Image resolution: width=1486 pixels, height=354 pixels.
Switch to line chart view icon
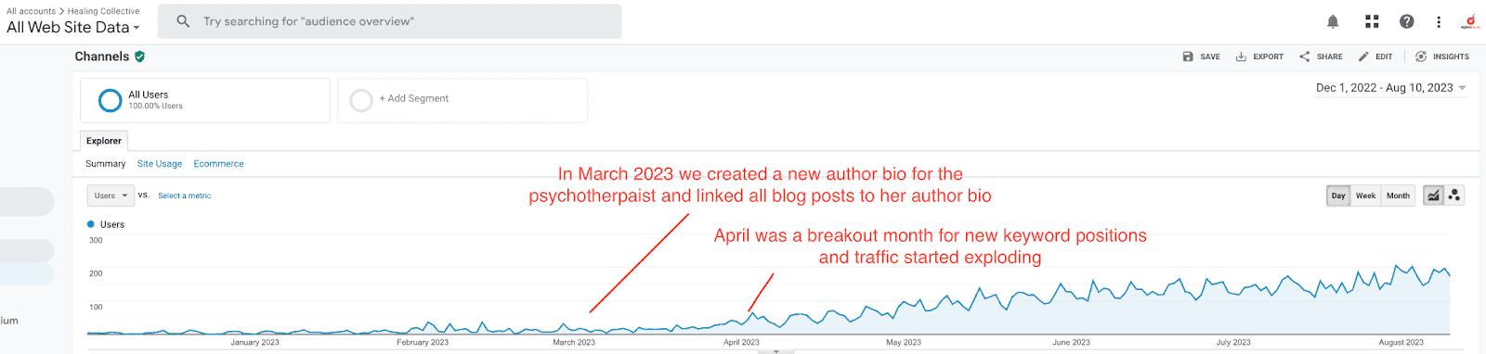[x=1434, y=195]
